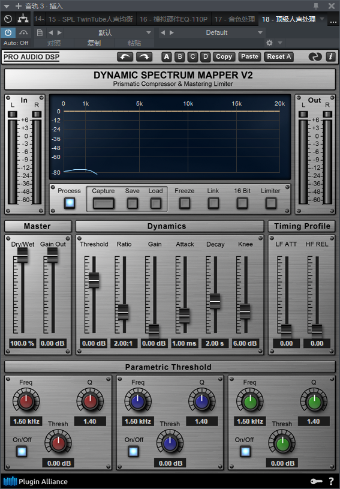Screen dimensions: 340x489
Task: Click the 粘贴 paste button
Action: click(134, 43)
